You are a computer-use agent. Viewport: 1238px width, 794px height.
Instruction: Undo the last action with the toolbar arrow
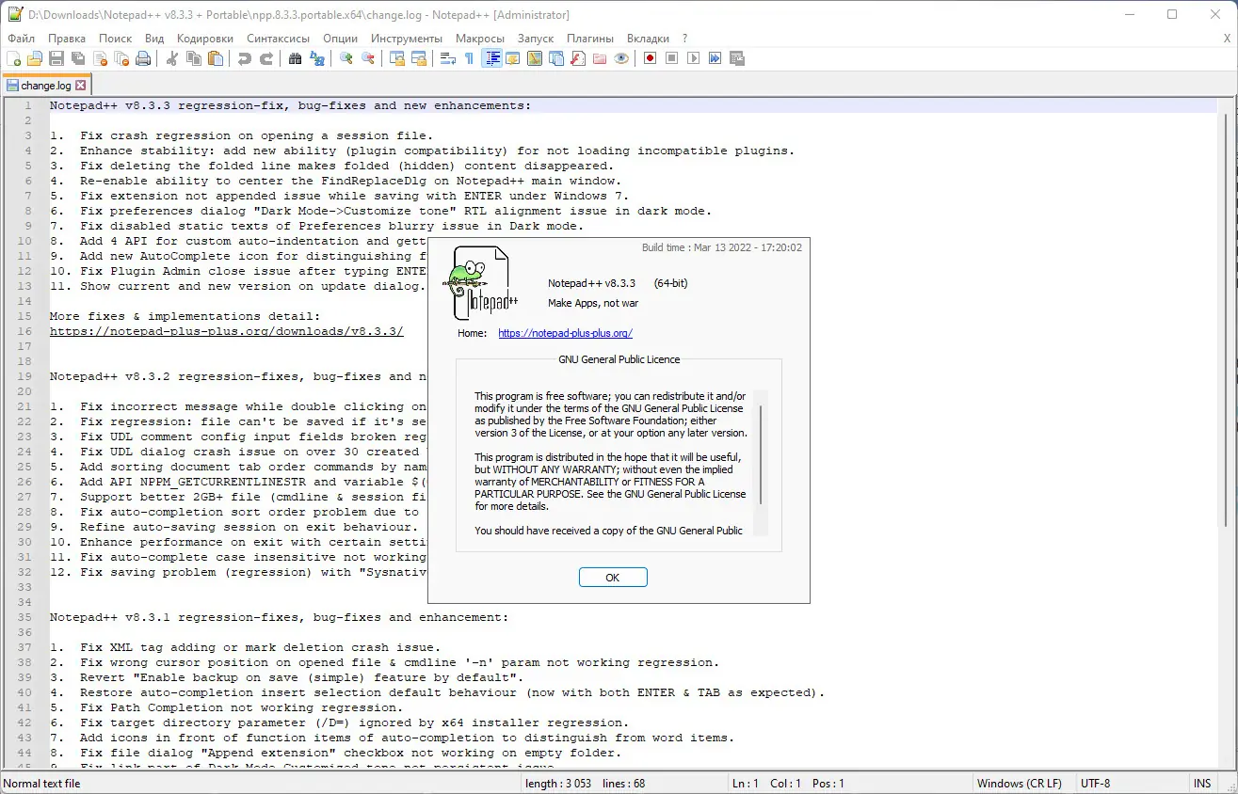245,58
